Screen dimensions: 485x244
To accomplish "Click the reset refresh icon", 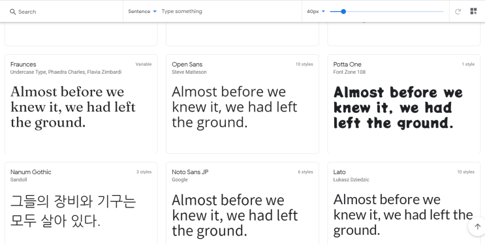I will pyautogui.click(x=458, y=12).
